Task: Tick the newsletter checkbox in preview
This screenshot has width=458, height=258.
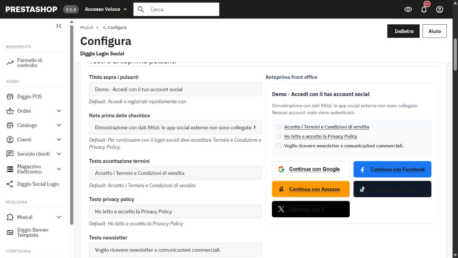Action: tap(278, 146)
